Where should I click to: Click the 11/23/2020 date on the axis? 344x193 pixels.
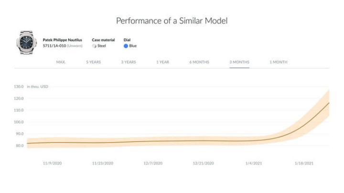click(x=102, y=163)
